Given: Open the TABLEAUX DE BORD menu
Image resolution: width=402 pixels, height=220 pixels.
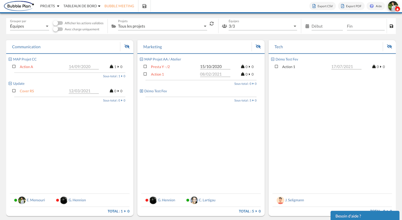Looking at the screenshot, I should (82, 6).
